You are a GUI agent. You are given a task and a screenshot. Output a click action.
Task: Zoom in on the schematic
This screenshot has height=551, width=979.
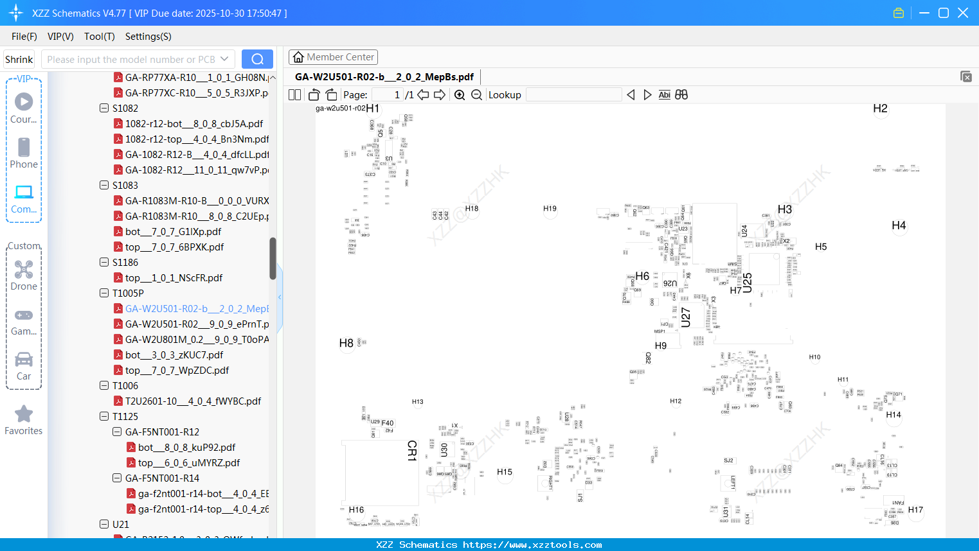[460, 94]
